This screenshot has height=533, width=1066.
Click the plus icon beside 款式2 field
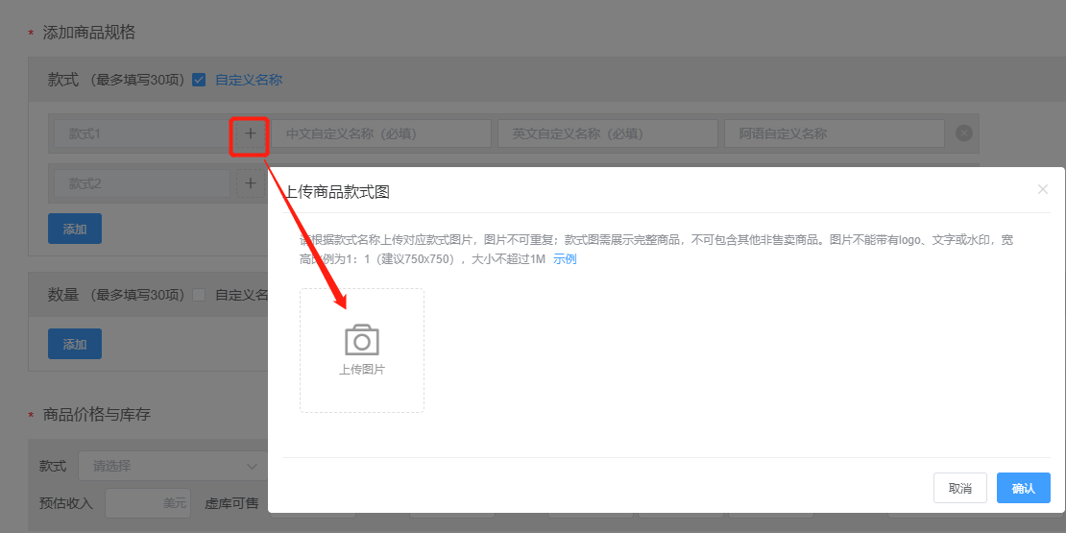[250, 183]
